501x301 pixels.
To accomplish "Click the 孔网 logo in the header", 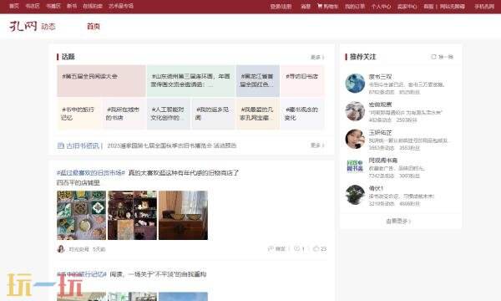I will [23, 26].
